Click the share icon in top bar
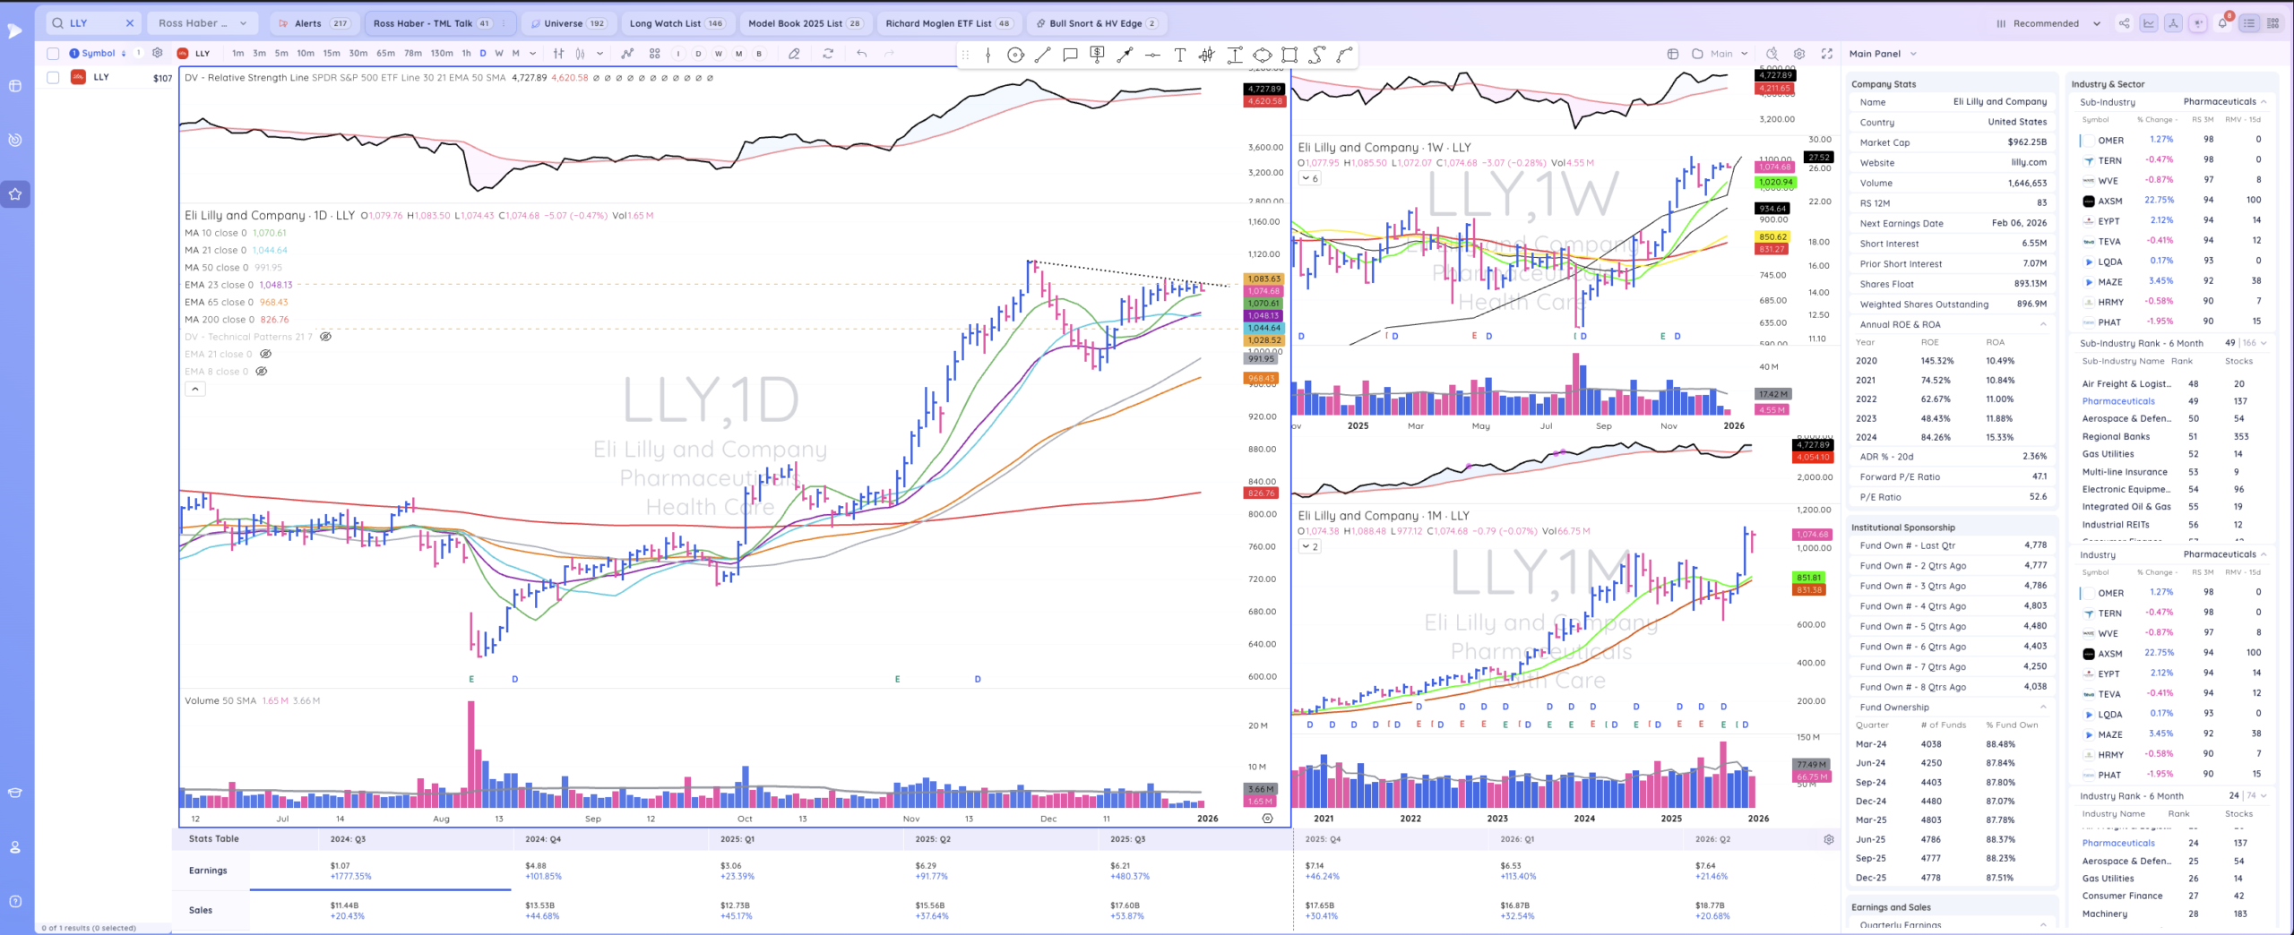 coord(2124,23)
